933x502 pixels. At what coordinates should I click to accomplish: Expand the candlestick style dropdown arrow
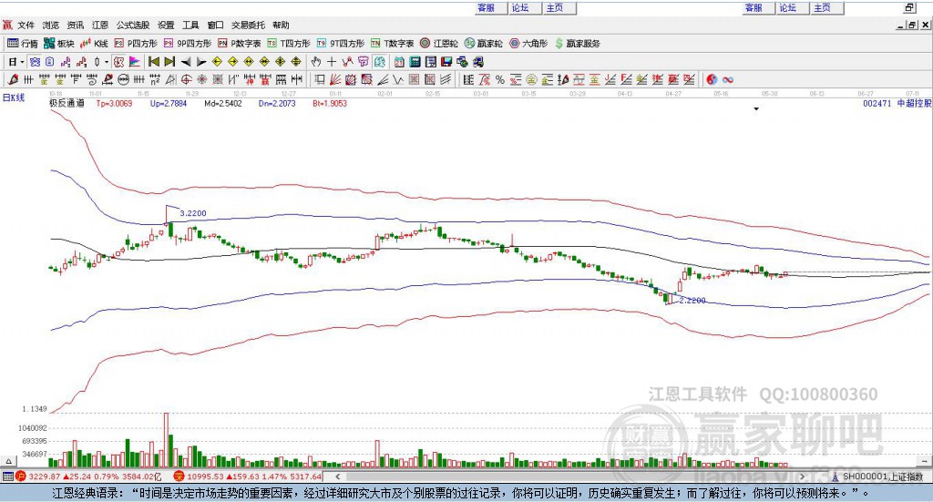(x=107, y=62)
